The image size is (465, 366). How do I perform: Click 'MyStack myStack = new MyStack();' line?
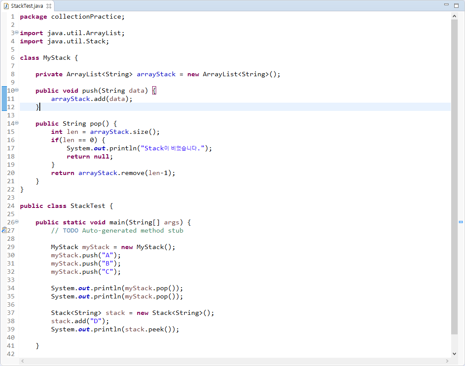point(113,247)
